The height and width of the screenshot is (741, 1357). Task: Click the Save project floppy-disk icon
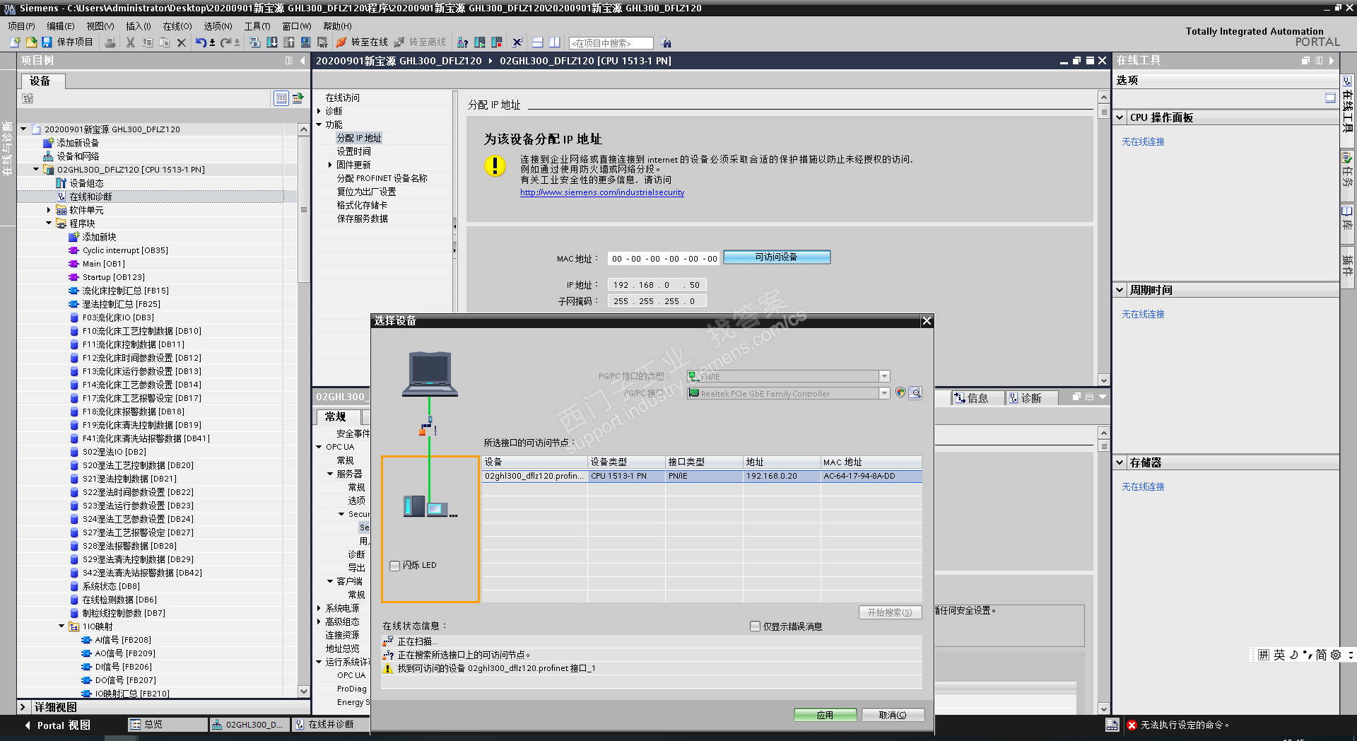(47, 42)
